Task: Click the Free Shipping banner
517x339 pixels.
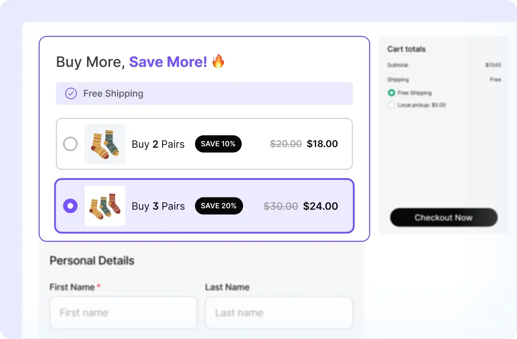Action: [x=204, y=93]
